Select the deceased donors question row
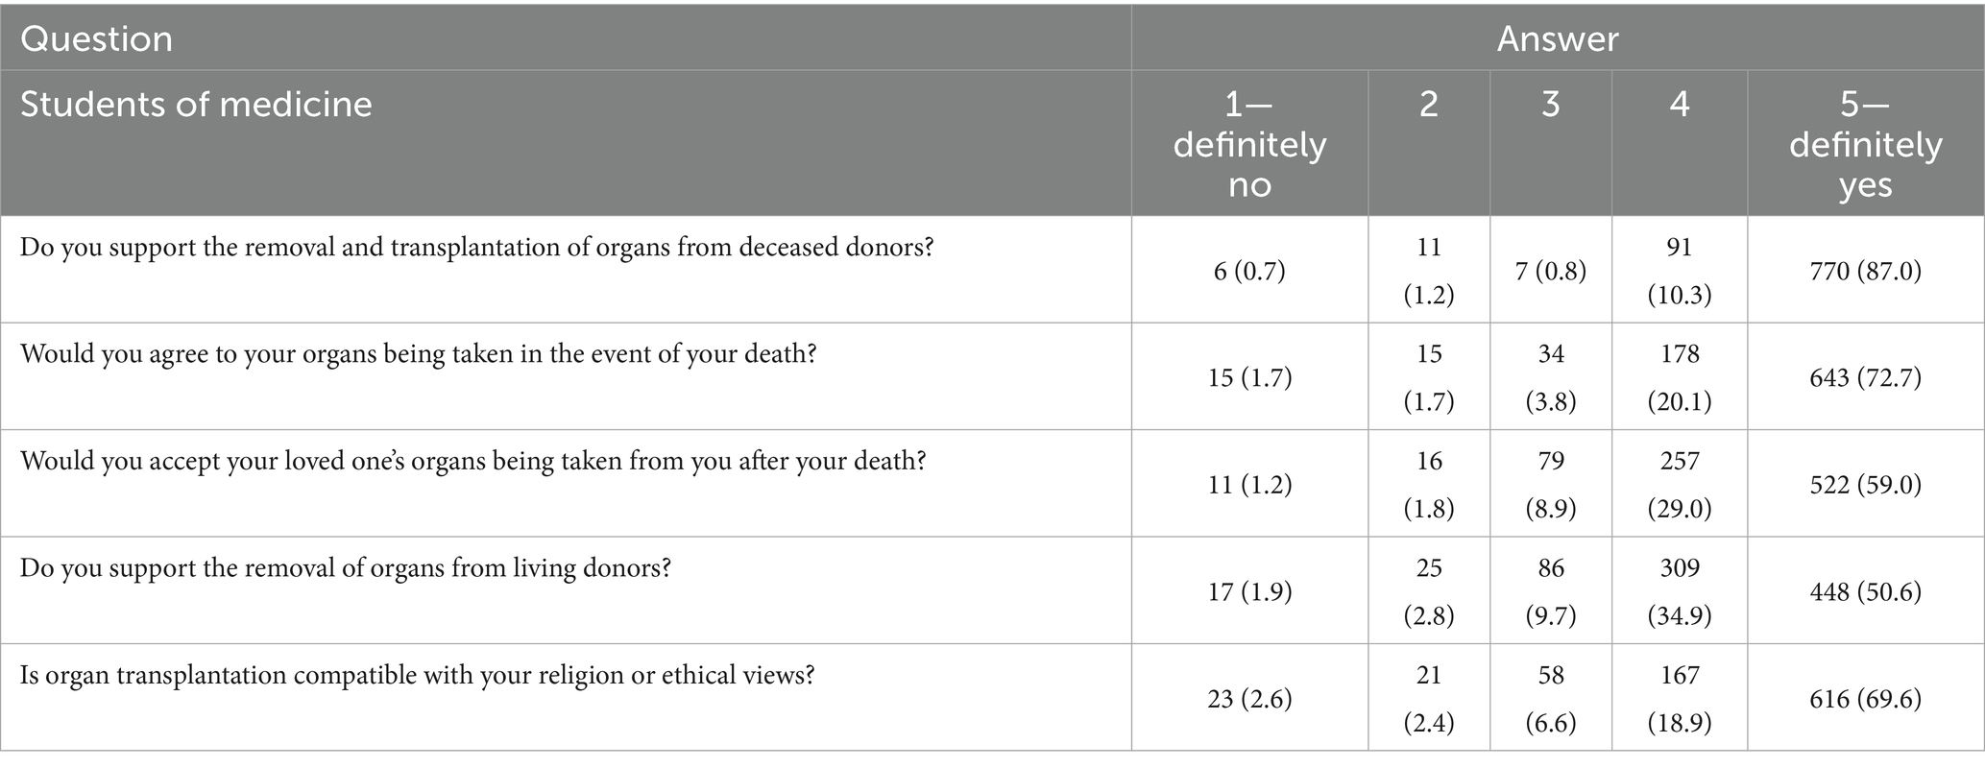The height and width of the screenshot is (768, 1985). pyautogui.click(x=476, y=248)
